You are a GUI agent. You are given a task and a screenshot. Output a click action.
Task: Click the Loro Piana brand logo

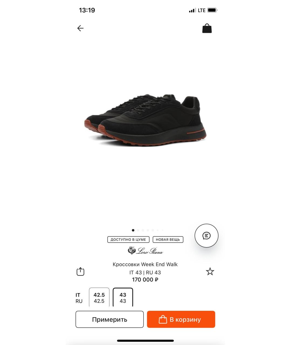click(145, 251)
